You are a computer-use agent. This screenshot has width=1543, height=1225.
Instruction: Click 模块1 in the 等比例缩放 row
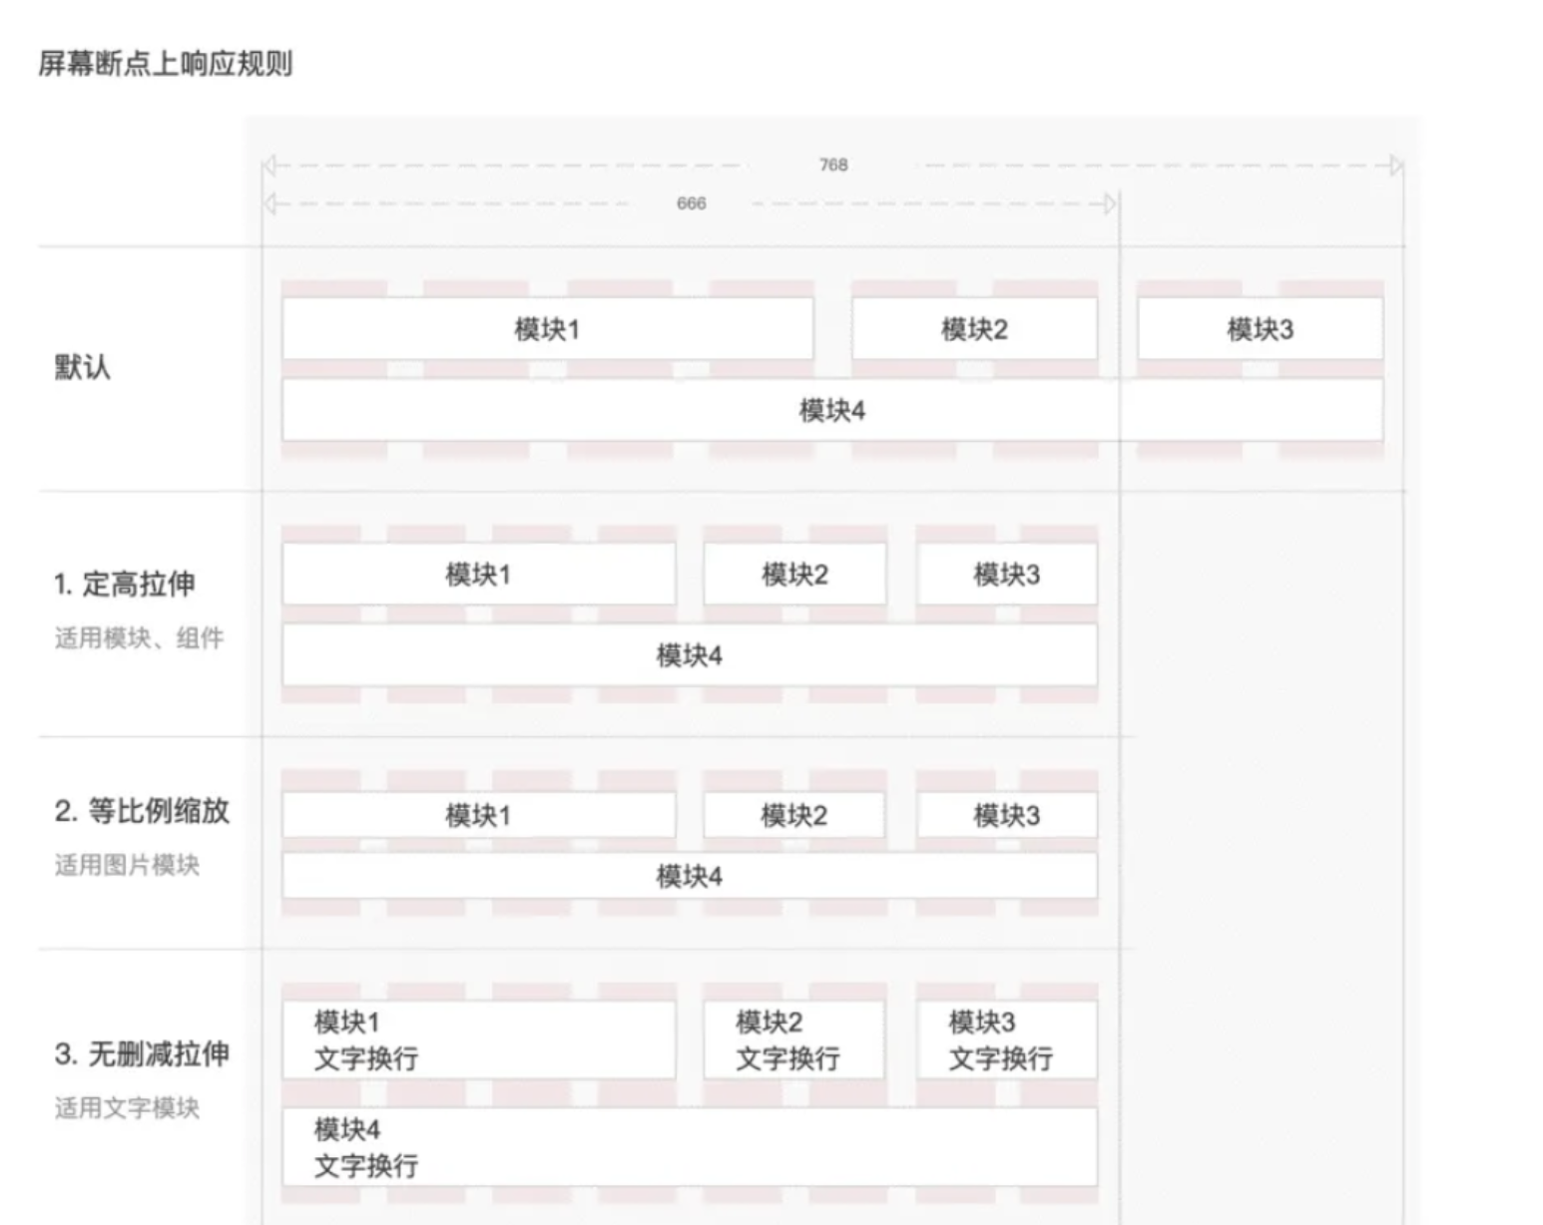click(x=478, y=815)
